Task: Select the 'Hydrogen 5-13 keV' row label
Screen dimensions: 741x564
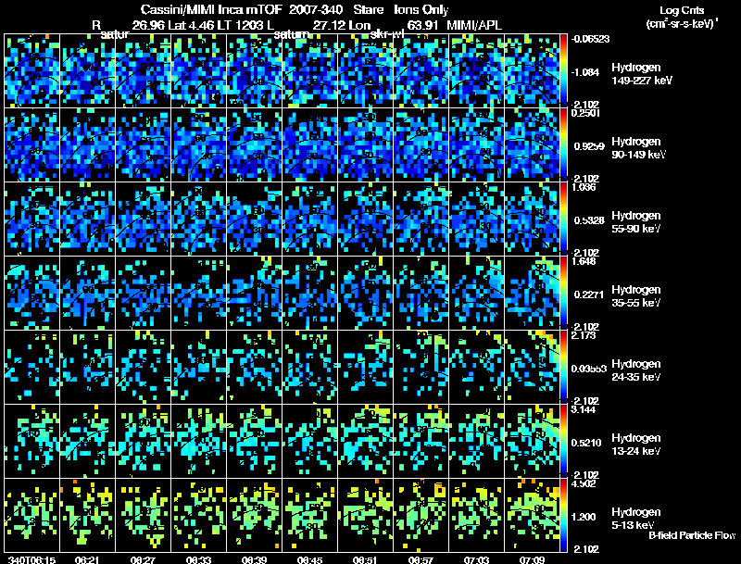Action: click(x=636, y=519)
